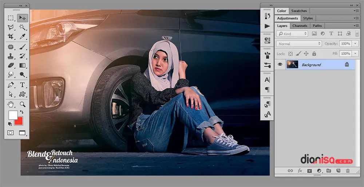Collapse the tools panel to single column
Image resolution: width=364 pixels, height=187 pixels.
point(20,5)
